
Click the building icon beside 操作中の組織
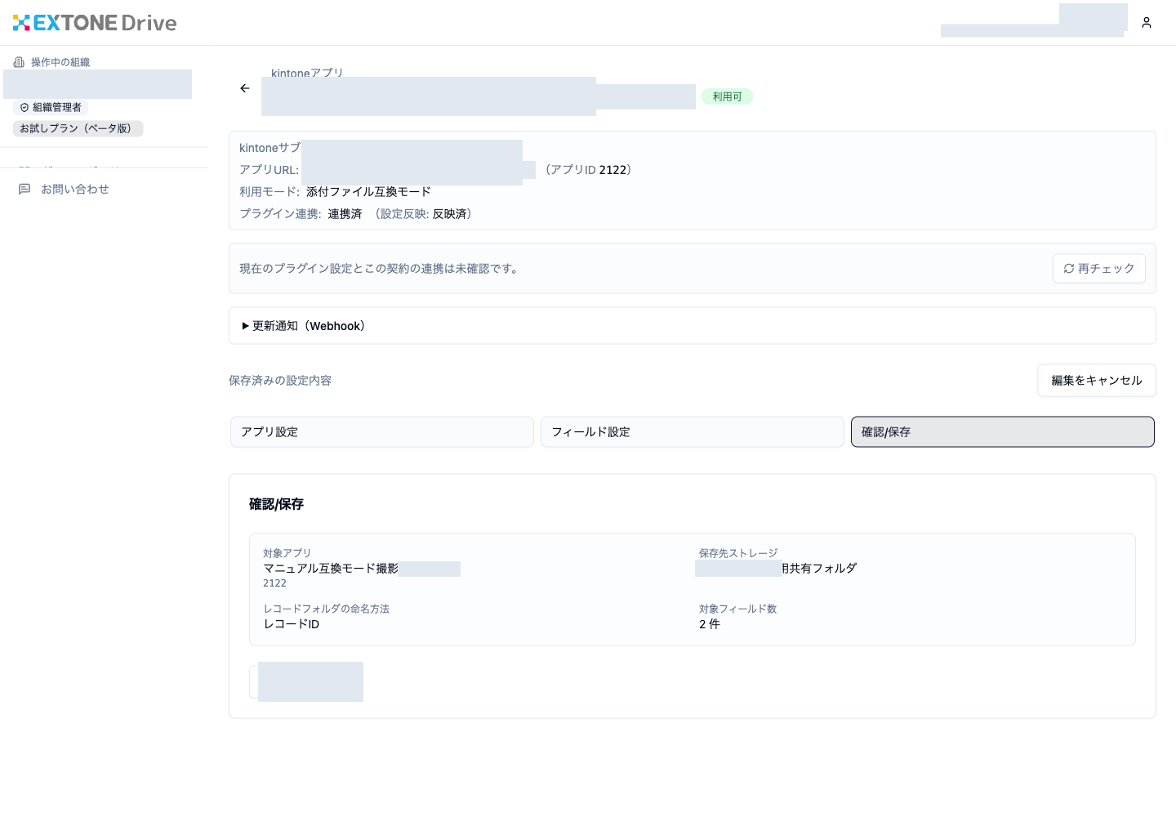click(x=19, y=62)
